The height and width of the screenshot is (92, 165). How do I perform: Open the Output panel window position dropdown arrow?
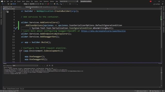pyautogui.click(x=158, y=64)
